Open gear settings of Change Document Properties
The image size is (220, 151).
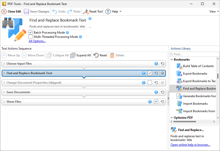[x=162, y=83]
